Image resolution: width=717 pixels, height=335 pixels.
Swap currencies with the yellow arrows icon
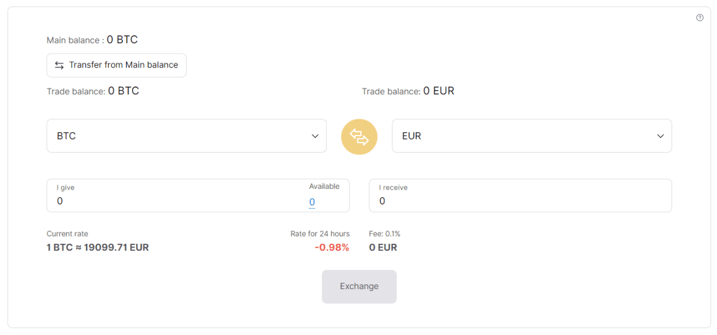[359, 137]
